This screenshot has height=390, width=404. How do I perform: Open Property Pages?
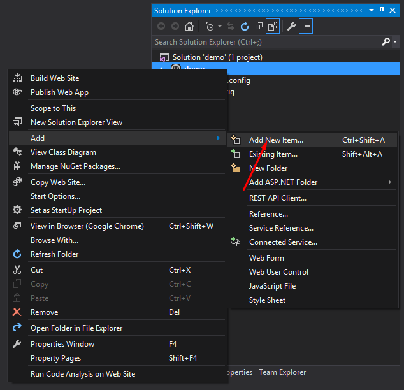[x=117, y=358]
